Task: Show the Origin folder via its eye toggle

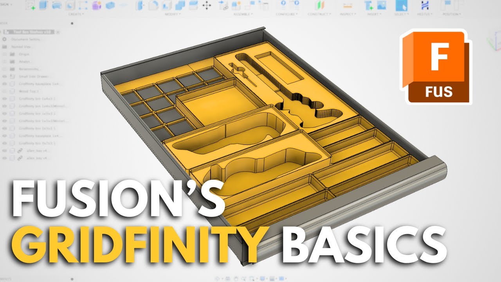Action: (4, 54)
